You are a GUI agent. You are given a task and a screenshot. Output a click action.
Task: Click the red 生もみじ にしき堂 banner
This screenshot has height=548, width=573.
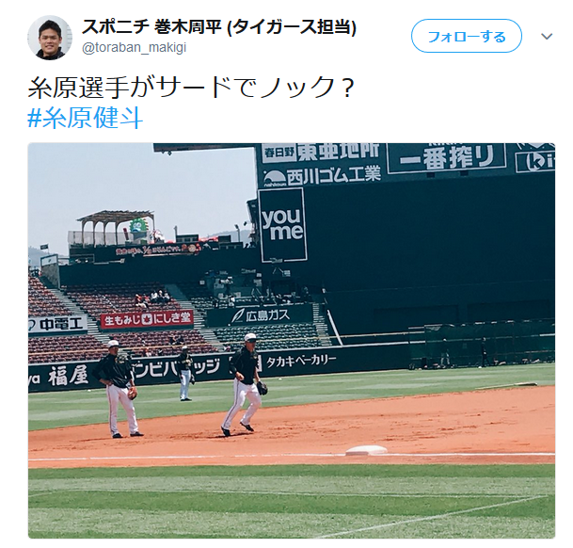(x=147, y=320)
